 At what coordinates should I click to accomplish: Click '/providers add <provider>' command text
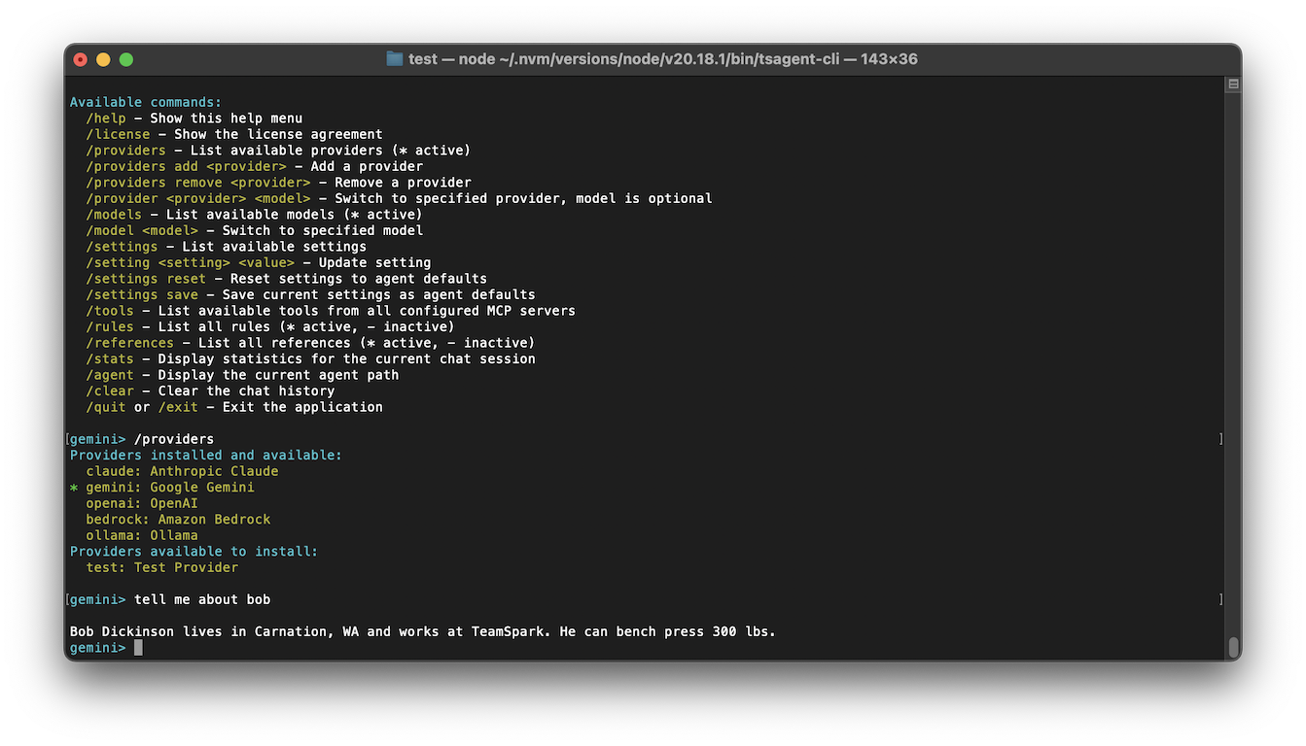coord(186,166)
